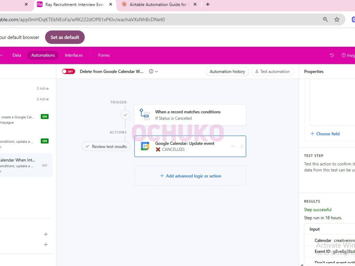The height and width of the screenshot is (266, 355).
Task: Click the 'Step successful' result text
Action: click(318, 210)
